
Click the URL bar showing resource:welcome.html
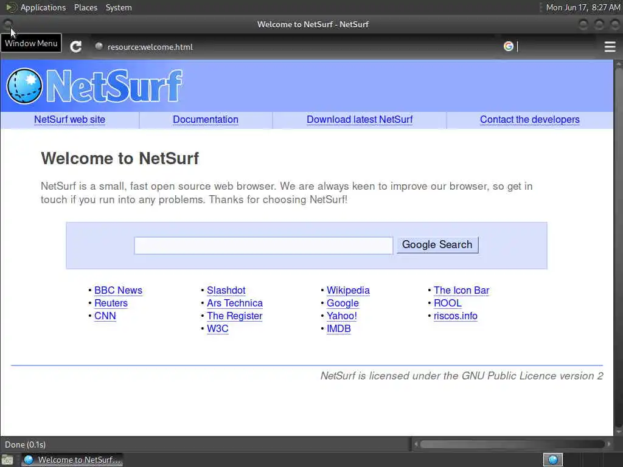[294, 47]
